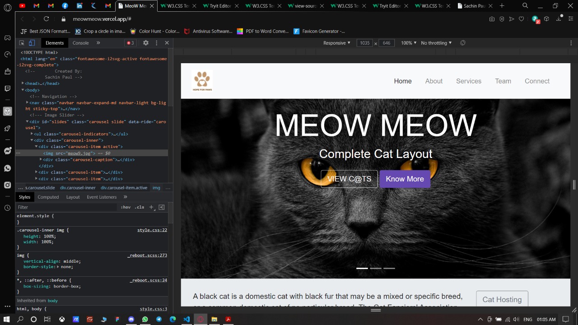Toggle the .cls class editor button
Screen dimensions: 578x325
(x=140, y=207)
